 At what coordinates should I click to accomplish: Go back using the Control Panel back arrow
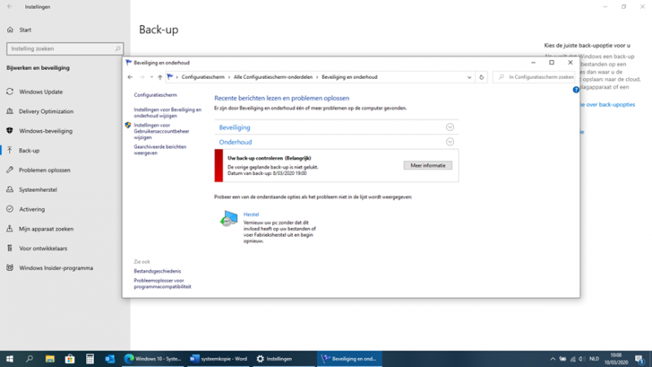130,77
